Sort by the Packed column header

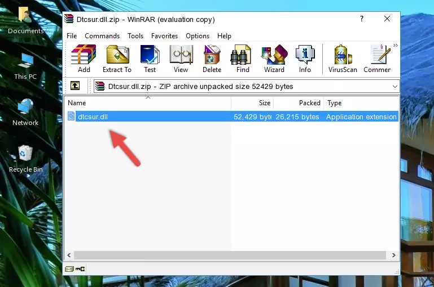[x=299, y=103]
